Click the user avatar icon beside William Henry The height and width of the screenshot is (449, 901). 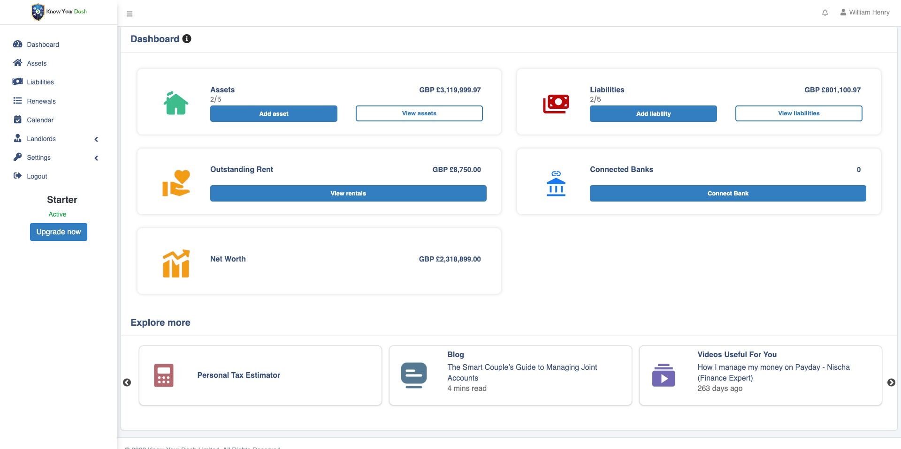click(x=843, y=12)
